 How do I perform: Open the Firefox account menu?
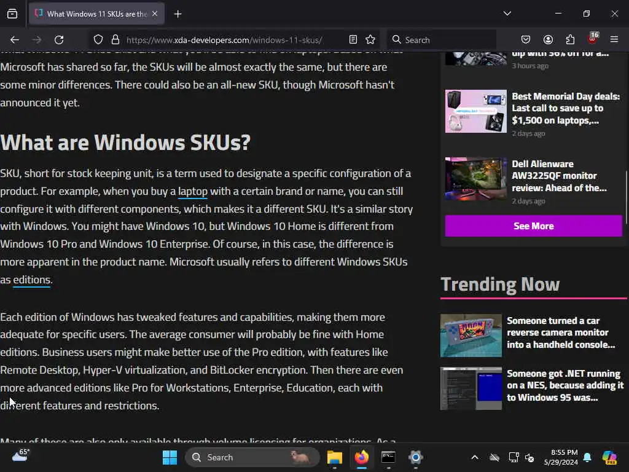click(548, 39)
